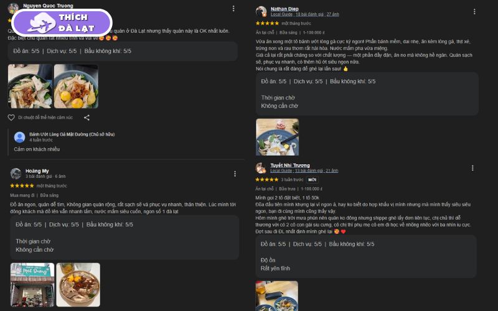Image resolution: width=498 pixels, height=311 pixels.
Task: Open Nathan Diep's profile name link
Action: click(284, 9)
